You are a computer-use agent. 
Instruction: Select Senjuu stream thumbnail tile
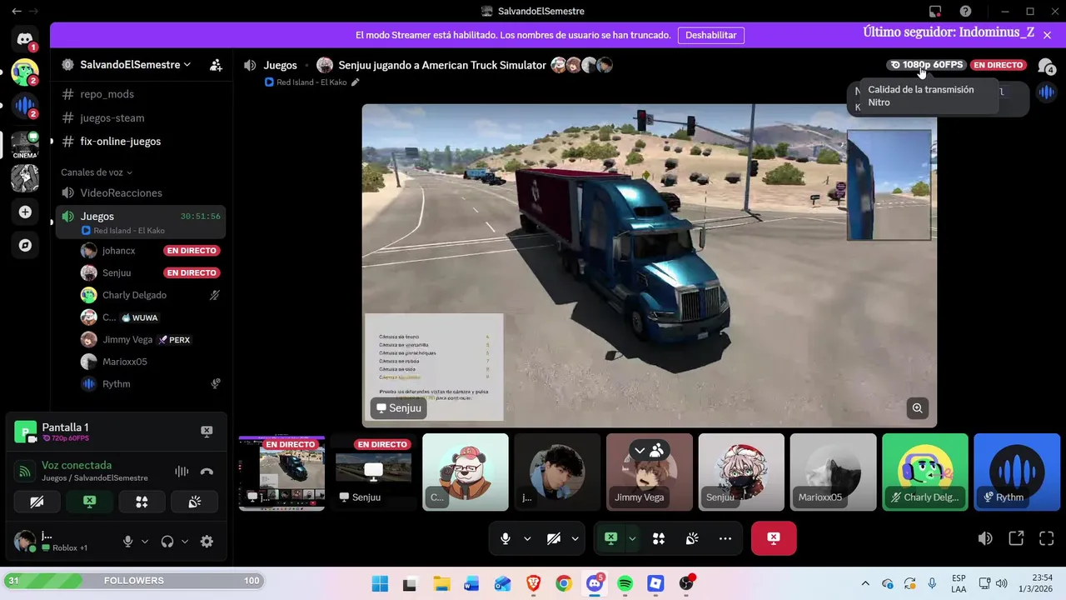[373, 472]
